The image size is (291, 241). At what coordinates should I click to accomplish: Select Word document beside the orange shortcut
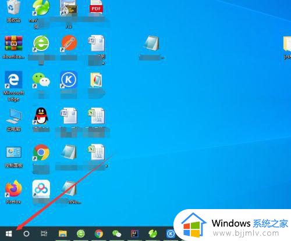[96, 43]
